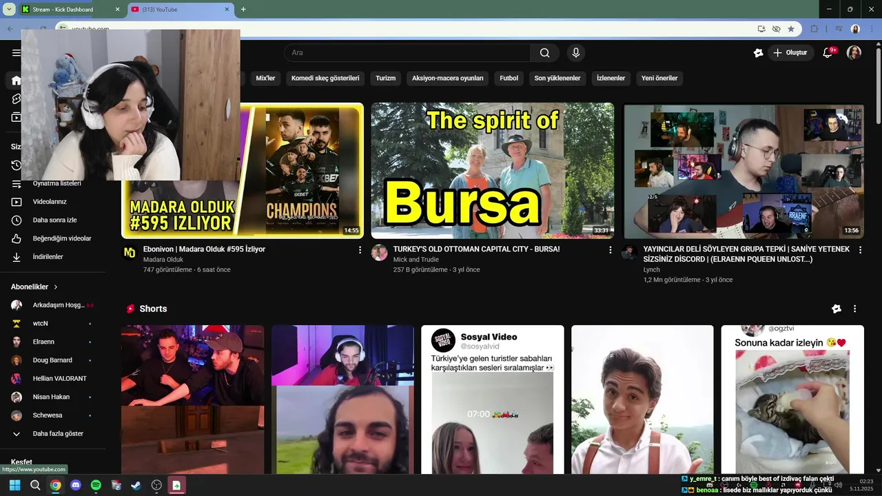Expand the Abonelikler section chevron

click(56, 287)
